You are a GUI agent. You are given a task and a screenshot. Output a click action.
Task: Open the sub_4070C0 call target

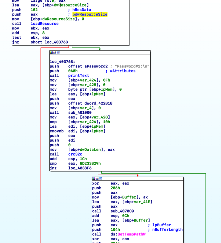click(122, 211)
